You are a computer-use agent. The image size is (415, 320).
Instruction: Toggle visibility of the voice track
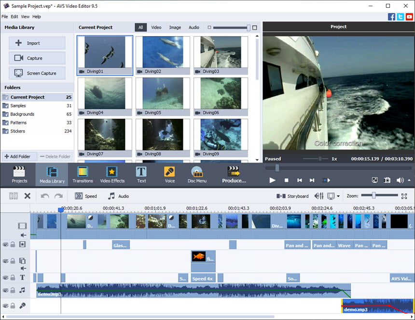coord(5,306)
